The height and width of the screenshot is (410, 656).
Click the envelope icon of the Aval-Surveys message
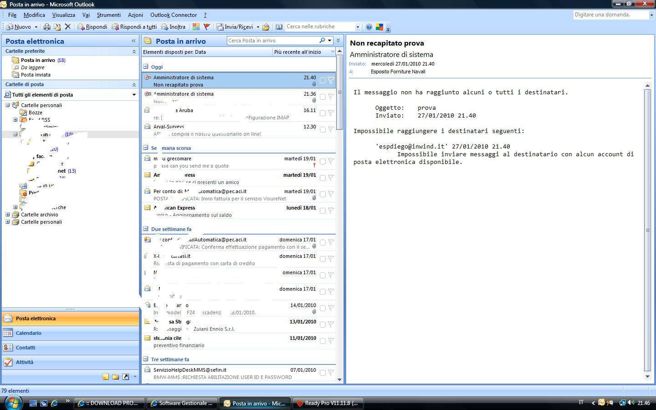[x=147, y=127]
